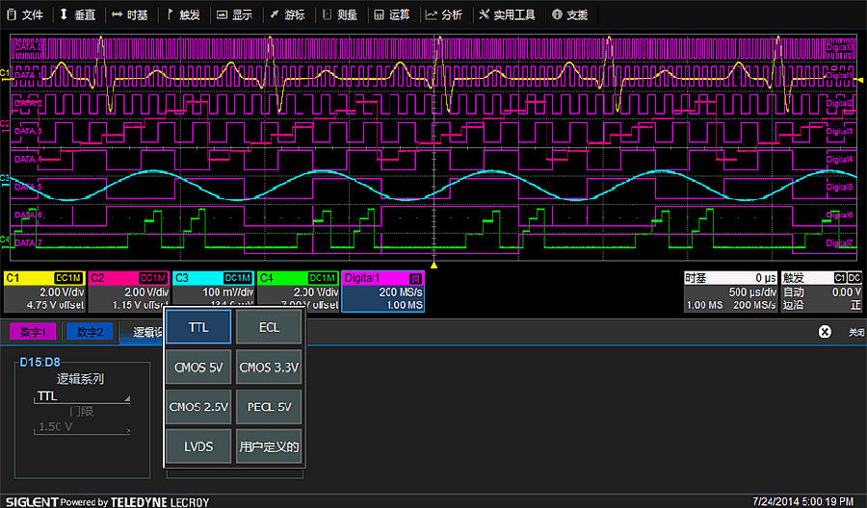
Task: Select the LVDS logic family option
Action: (197, 446)
